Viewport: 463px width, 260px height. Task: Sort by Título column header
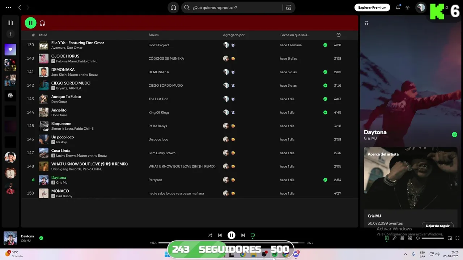[43, 35]
